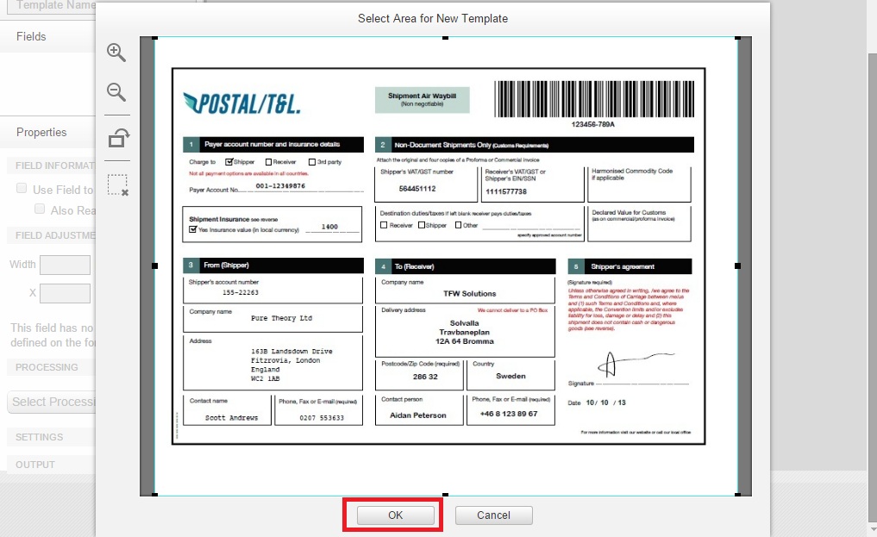Toggle the 'Use Field to' checkbox
Image resolution: width=877 pixels, height=537 pixels.
click(x=22, y=189)
